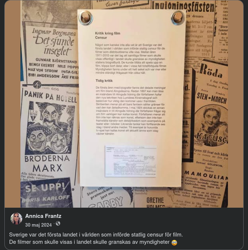Click the Röda poster title

[x=211, y=71]
